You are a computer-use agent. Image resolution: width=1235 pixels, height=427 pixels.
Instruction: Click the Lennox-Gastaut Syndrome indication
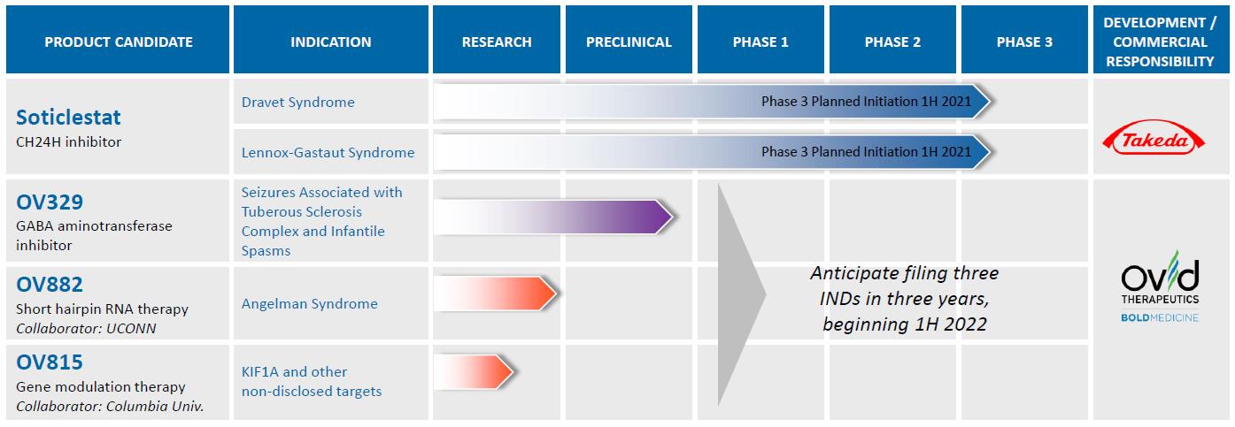tap(328, 153)
